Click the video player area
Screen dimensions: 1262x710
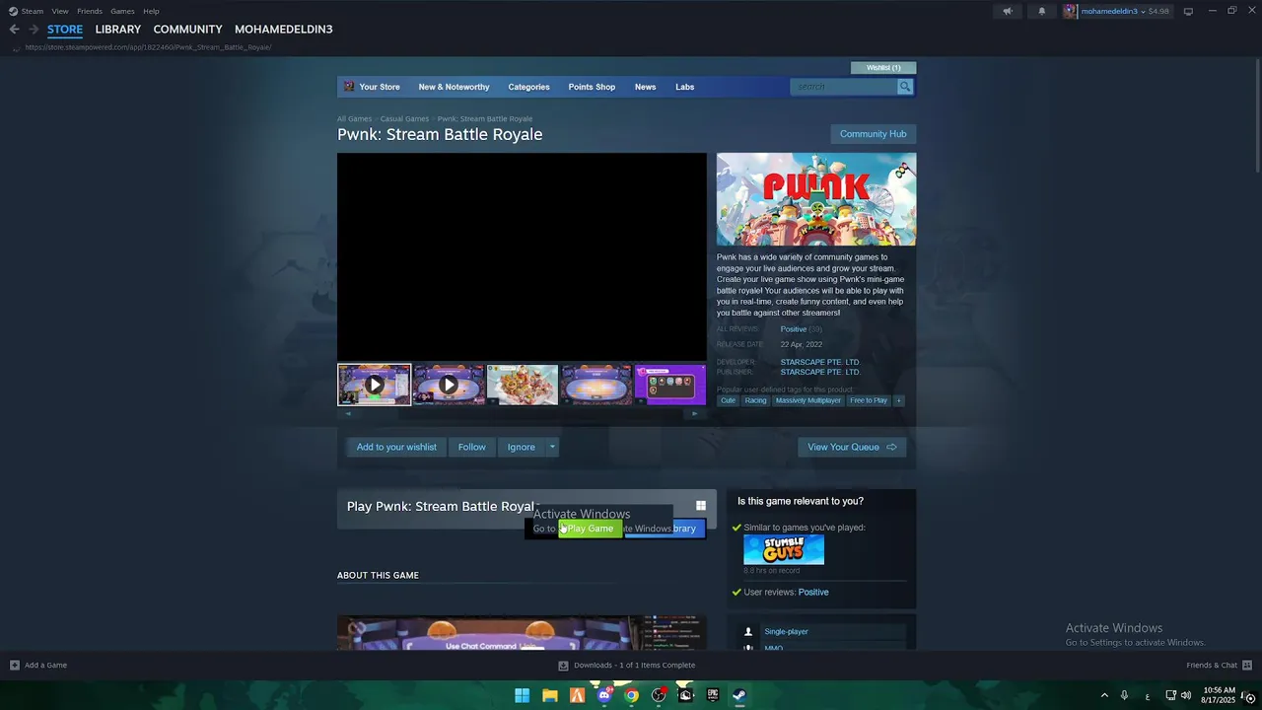tap(522, 256)
